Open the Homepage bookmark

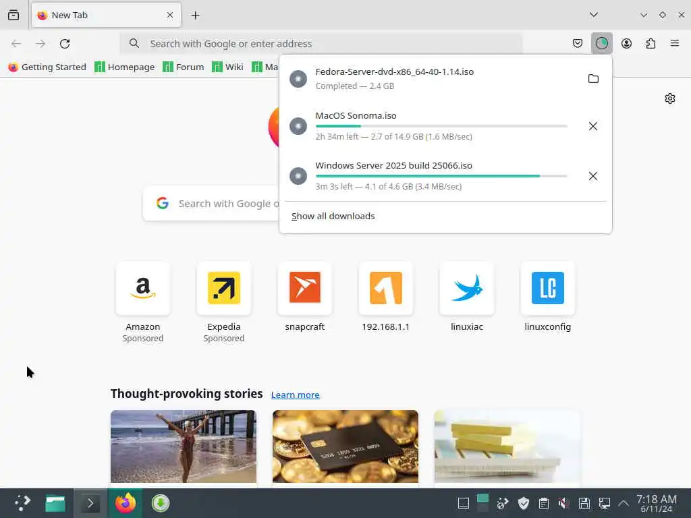125,67
